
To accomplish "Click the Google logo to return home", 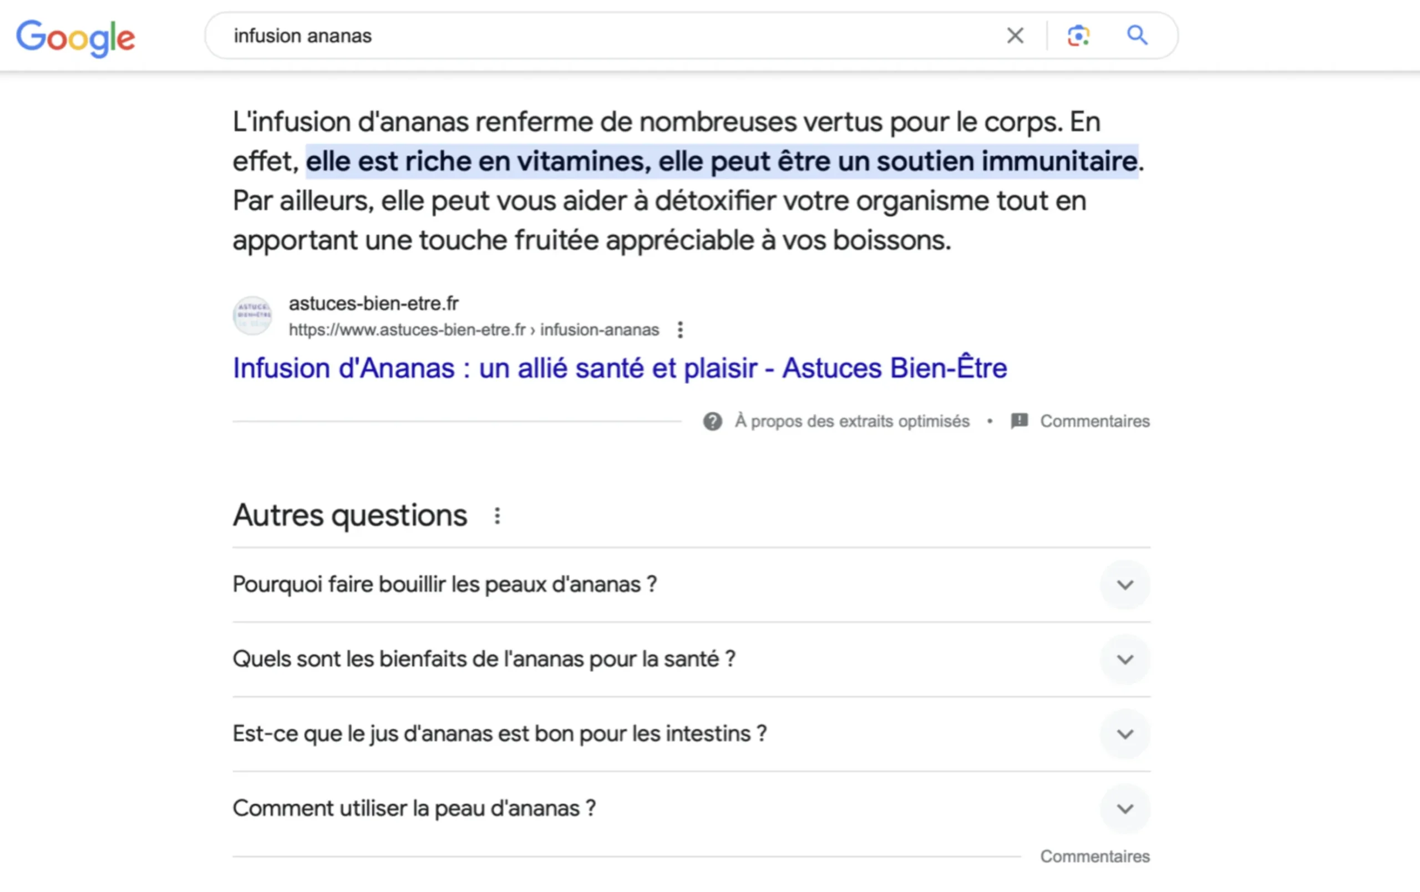I will (x=75, y=37).
